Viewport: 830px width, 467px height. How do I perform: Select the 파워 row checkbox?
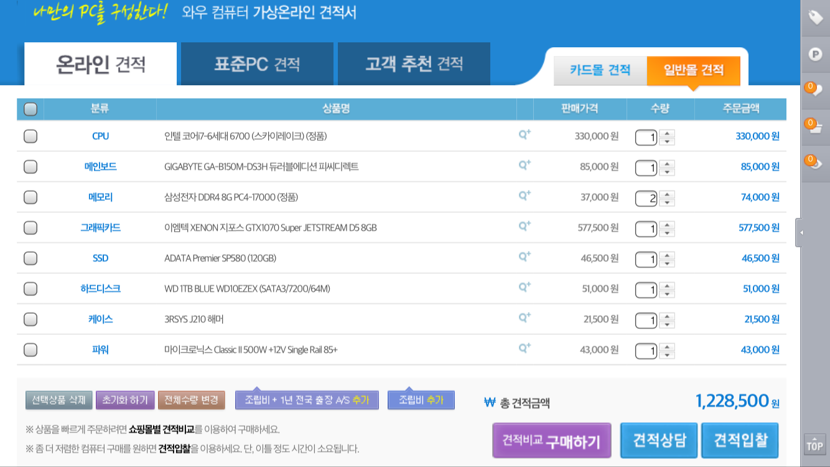pyautogui.click(x=30, y=350)
